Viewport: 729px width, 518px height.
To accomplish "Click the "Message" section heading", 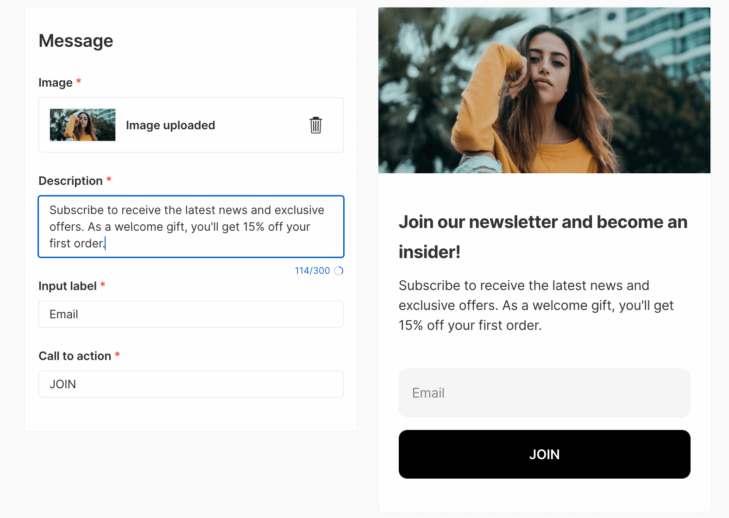I will pos(76,41).
